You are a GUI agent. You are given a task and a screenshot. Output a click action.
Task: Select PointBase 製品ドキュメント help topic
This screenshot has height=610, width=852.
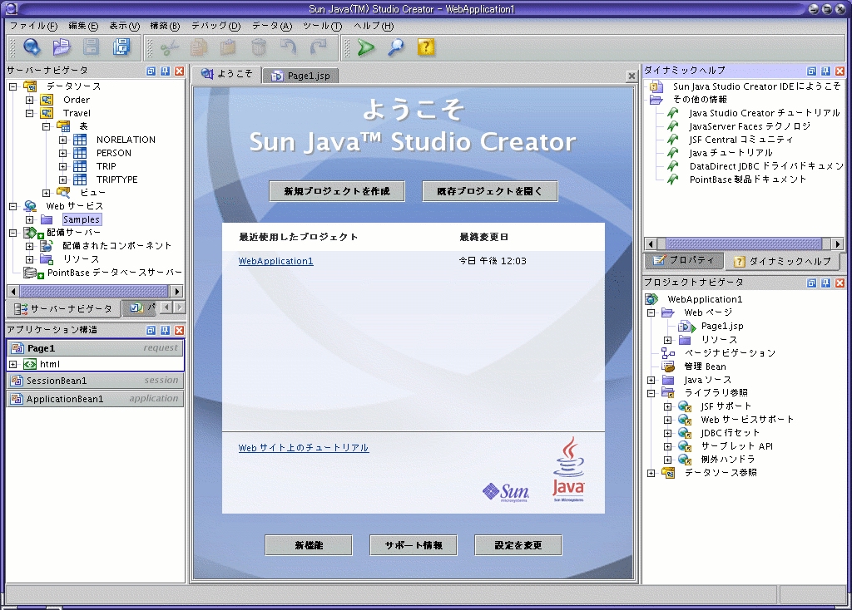748,180
